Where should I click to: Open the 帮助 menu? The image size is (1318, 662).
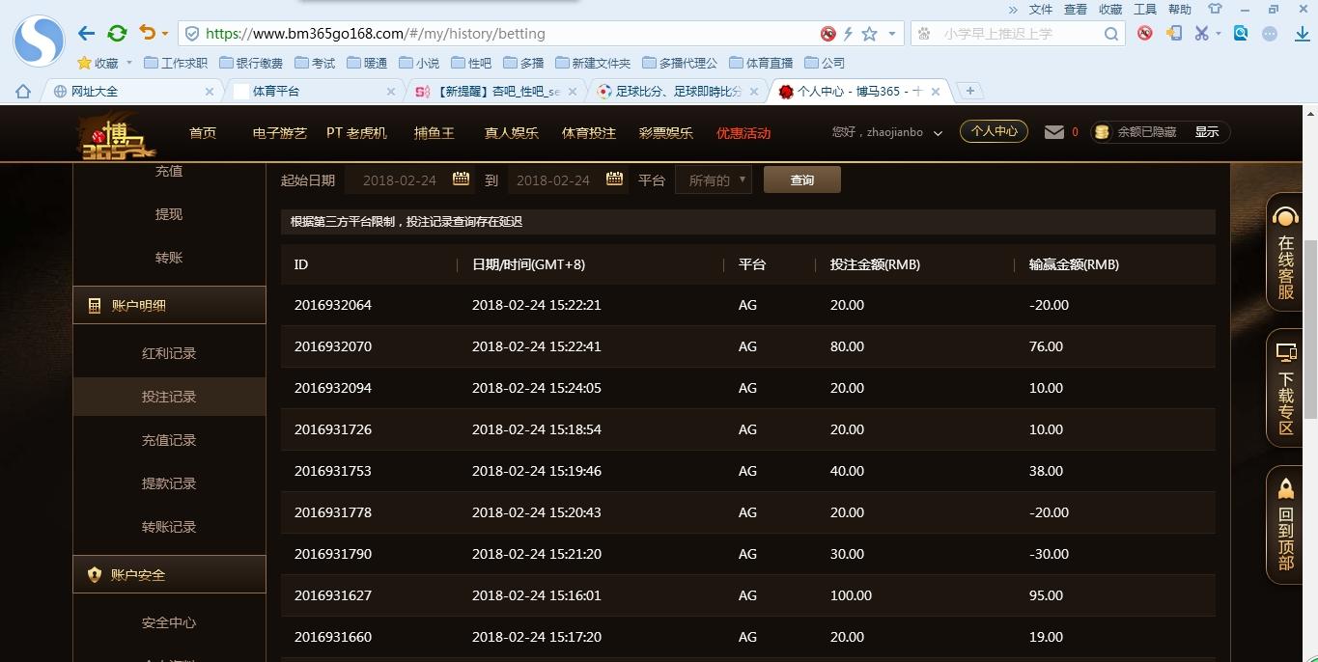click(1180, 9)
